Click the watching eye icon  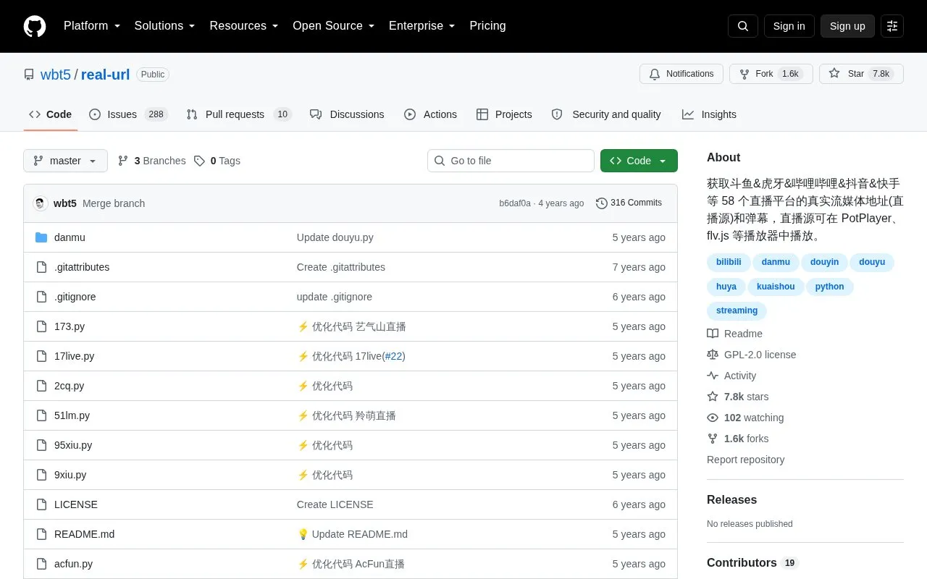pos(713,418)
